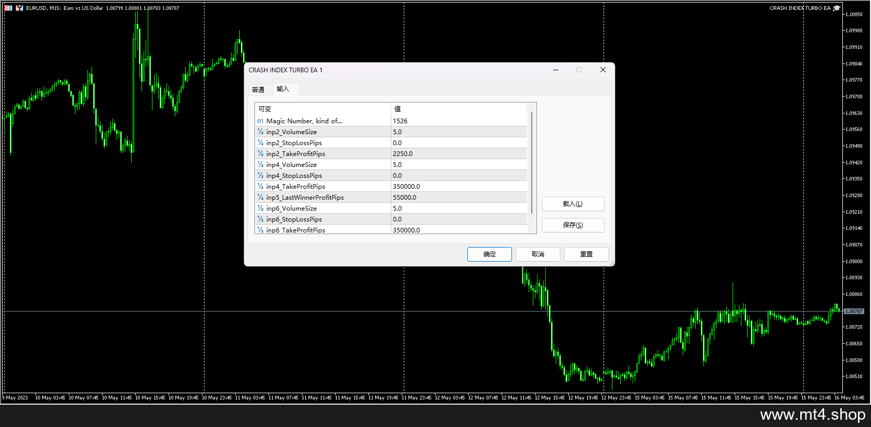Click the 1.10050 price scale label
Screen dimensions: 871x427
click(854, 15)
